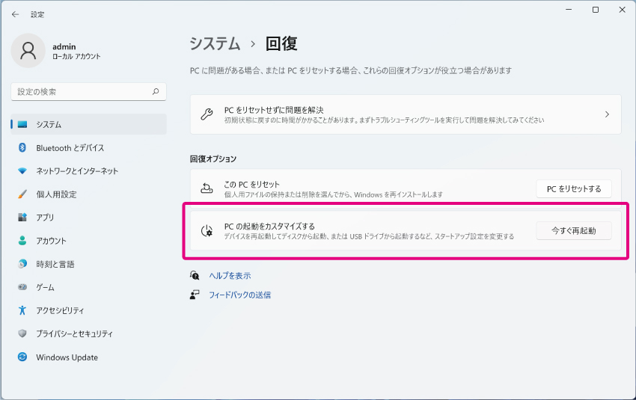Open Bluetooth とデバイス settings
Image resolution: width=636 pixels, height=400 pixels.
coord(88,147)
